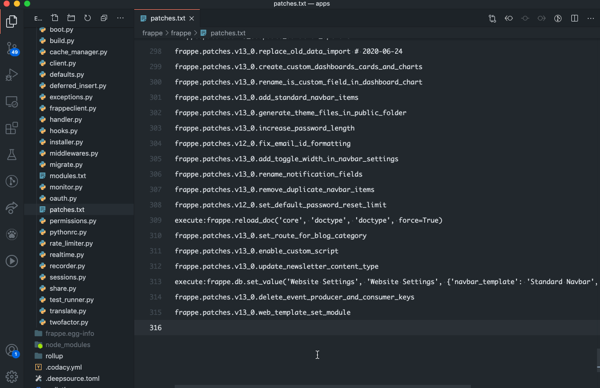Open Remote Explorer in the activity bar
The image size is (600, 388).
[x=11, y=101]
